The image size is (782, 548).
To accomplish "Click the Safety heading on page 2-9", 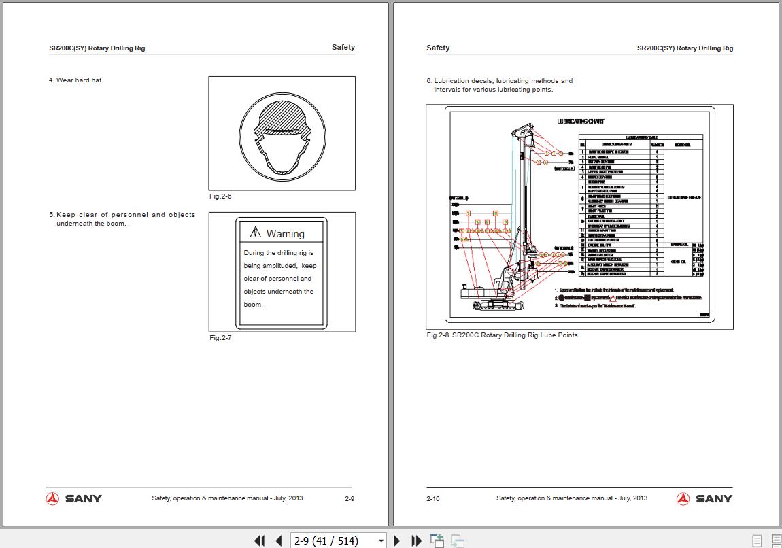I will click(343, 47).
